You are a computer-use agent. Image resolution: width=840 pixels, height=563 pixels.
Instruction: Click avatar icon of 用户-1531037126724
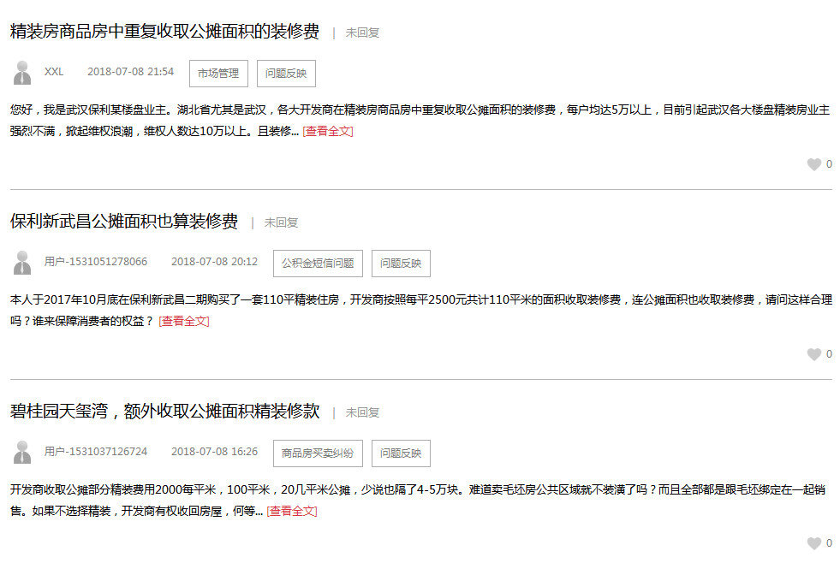[22, 453]
